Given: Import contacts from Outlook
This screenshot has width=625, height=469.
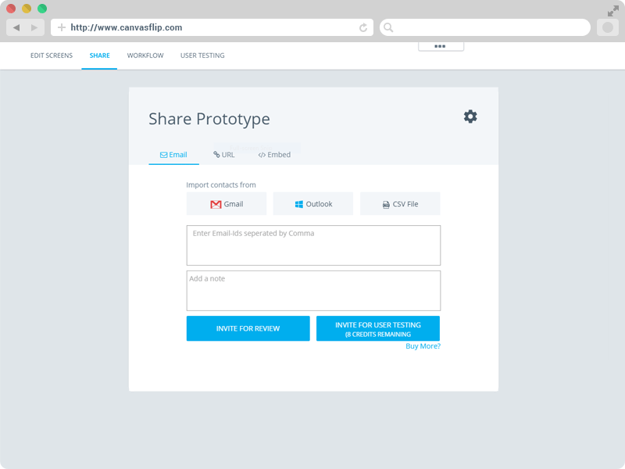Looking at the screenshot, I should coord(312,204).
